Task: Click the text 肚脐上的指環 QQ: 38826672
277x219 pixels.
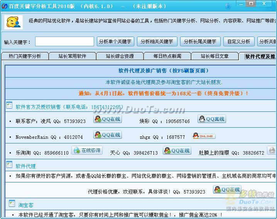Action: click(x=231, y=153)
